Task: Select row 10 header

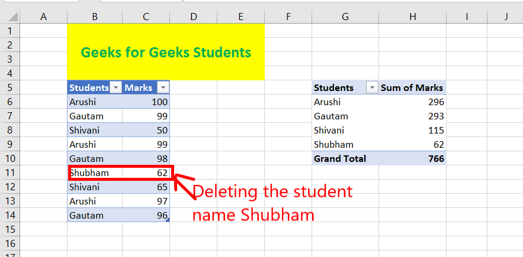Action: [10, 158]
